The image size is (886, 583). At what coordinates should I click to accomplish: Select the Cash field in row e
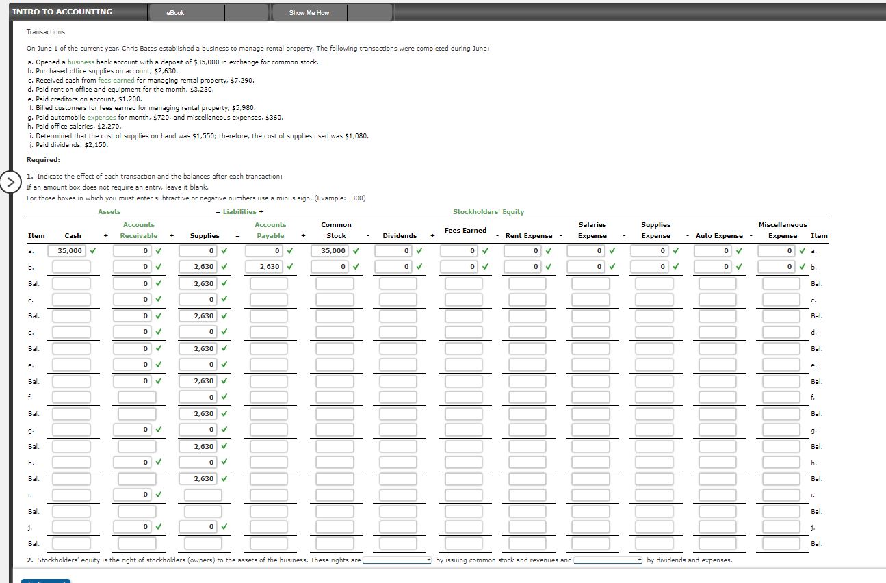[x=71, y=365]
